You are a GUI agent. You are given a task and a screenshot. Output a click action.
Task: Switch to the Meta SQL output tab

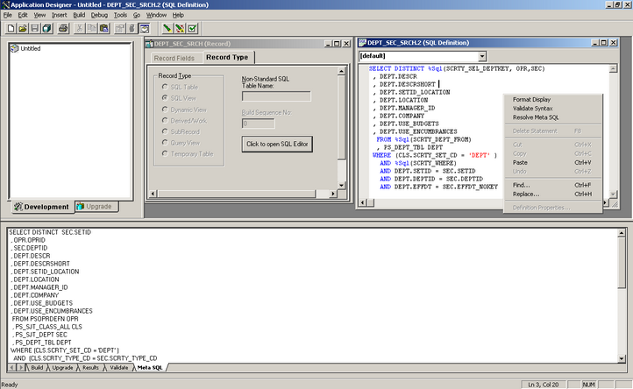click(150, 368)
